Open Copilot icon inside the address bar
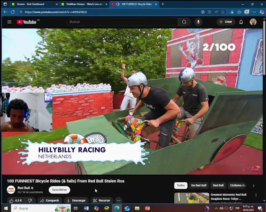 coord(203,12)
